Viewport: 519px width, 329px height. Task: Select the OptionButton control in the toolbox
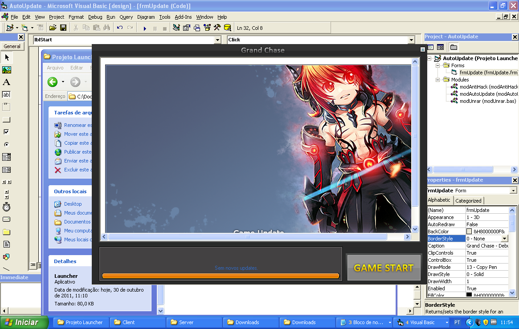pyautogui.click(x=7, y=145)
